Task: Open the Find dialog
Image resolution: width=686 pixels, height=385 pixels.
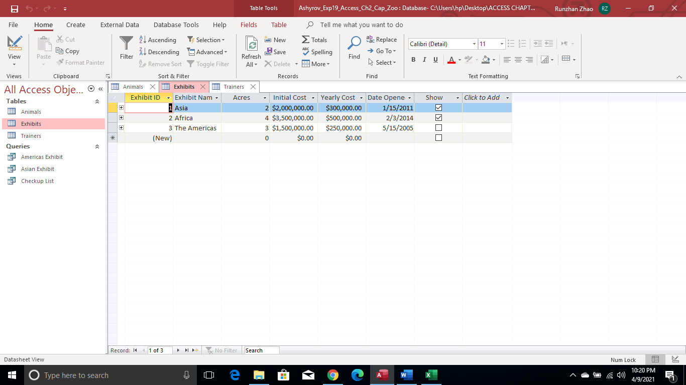Action: coord(355,48)
